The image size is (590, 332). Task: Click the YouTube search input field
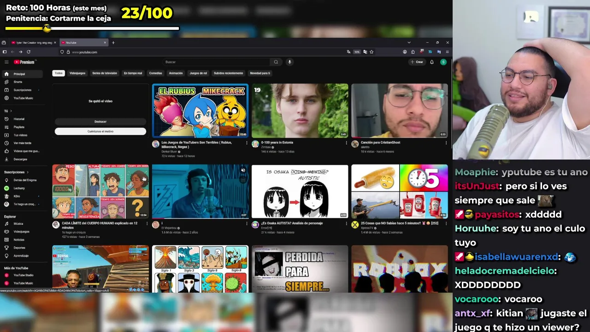[x=217, y=62]
